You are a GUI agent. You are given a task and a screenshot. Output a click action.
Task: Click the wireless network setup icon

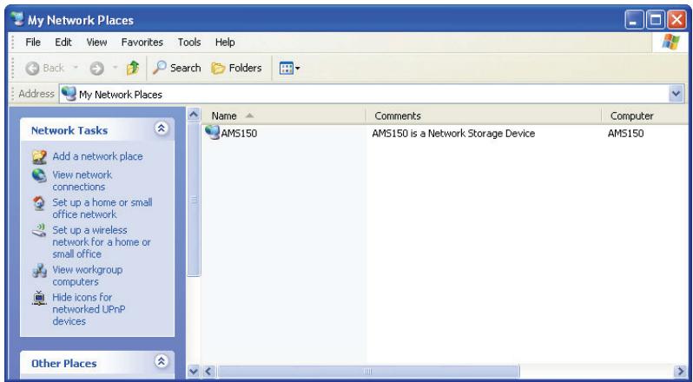(x=39, y=231)
